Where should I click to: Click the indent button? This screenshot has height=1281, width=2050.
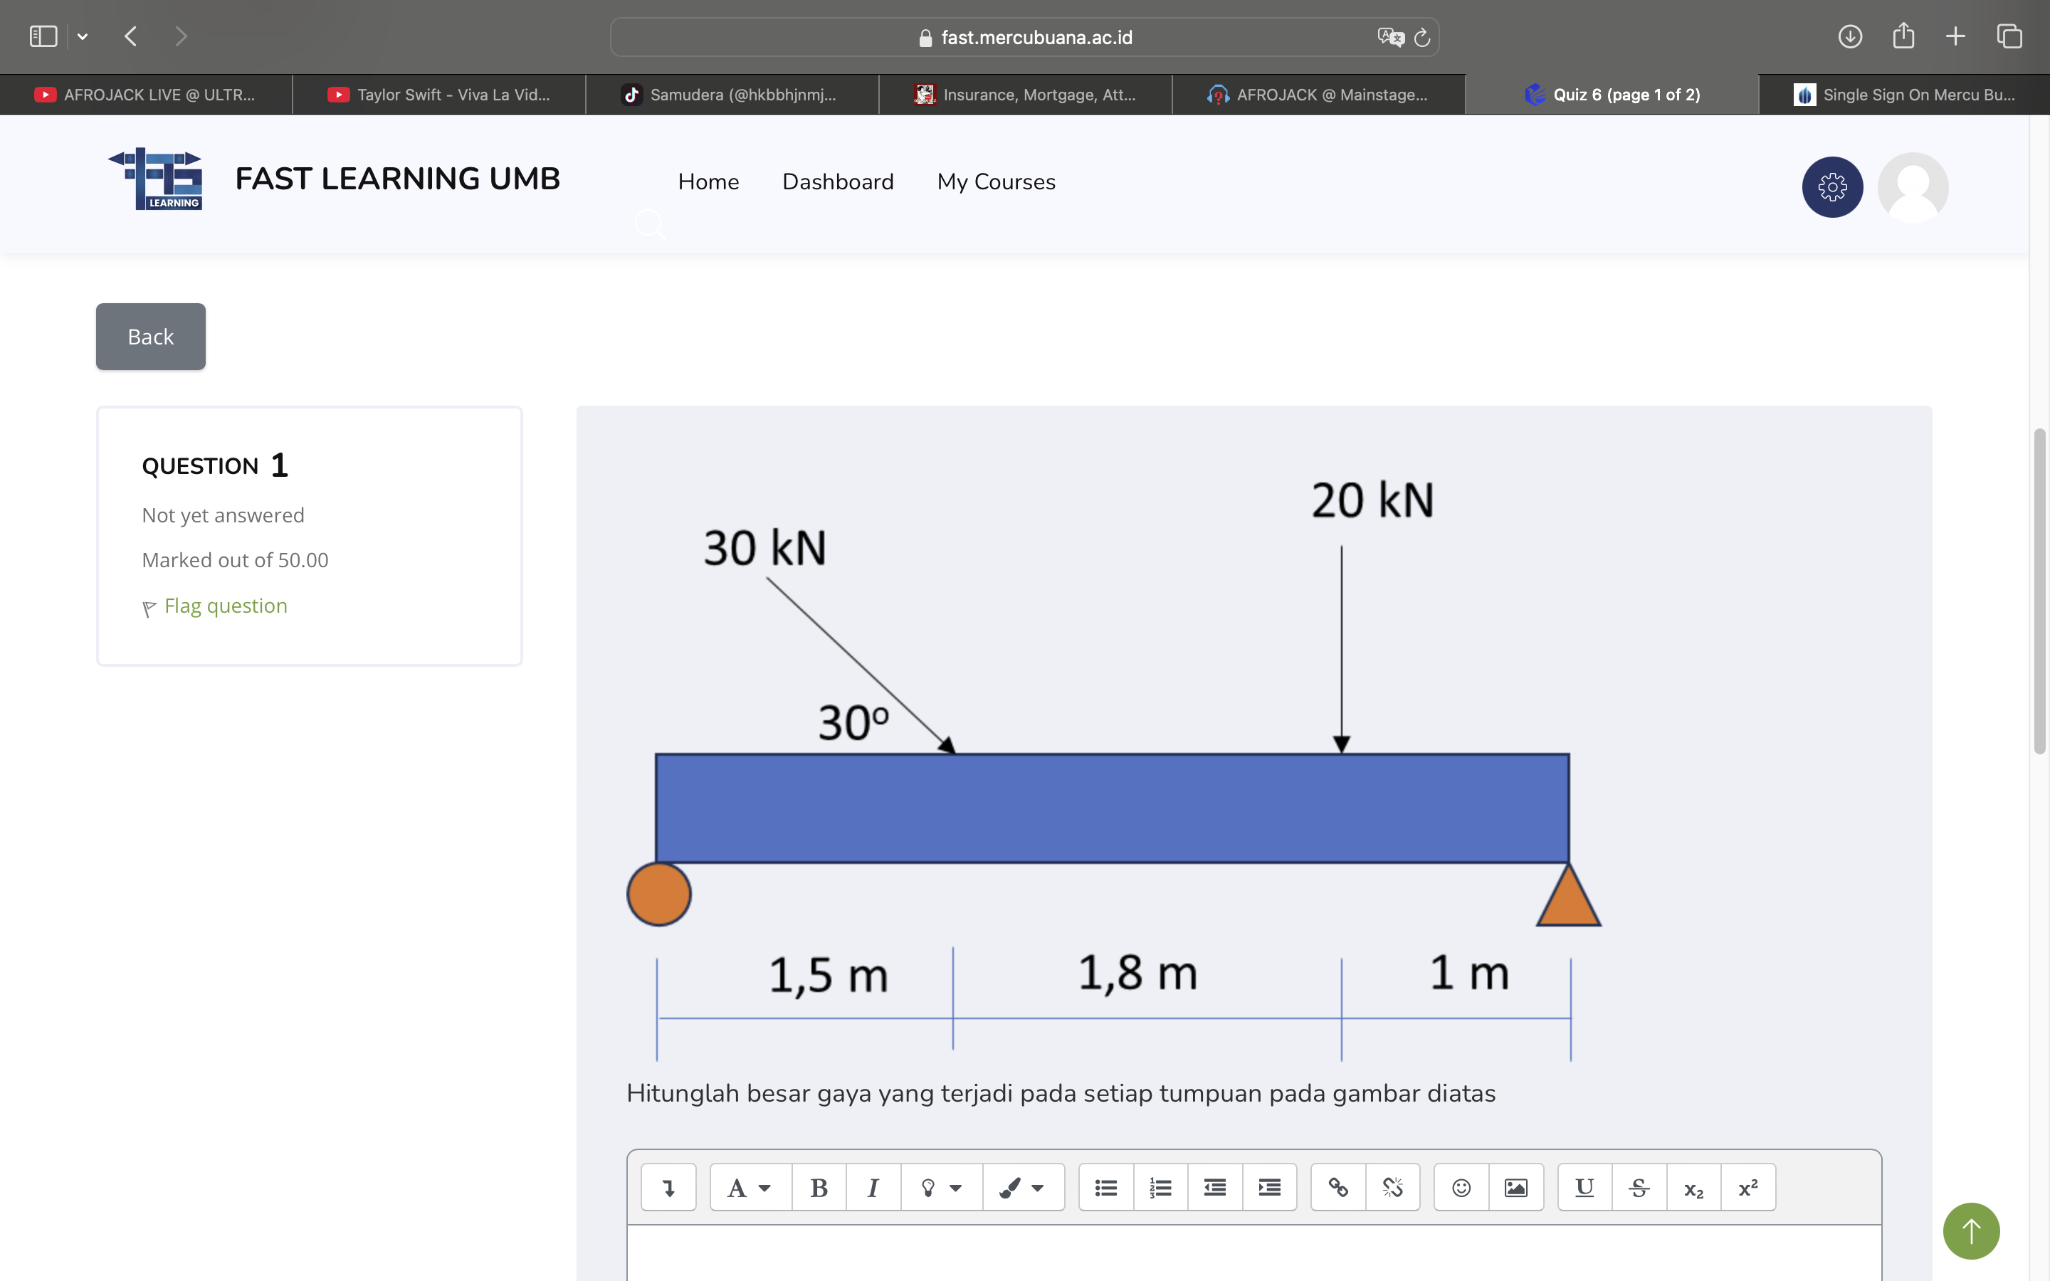coord(1269,1187)
